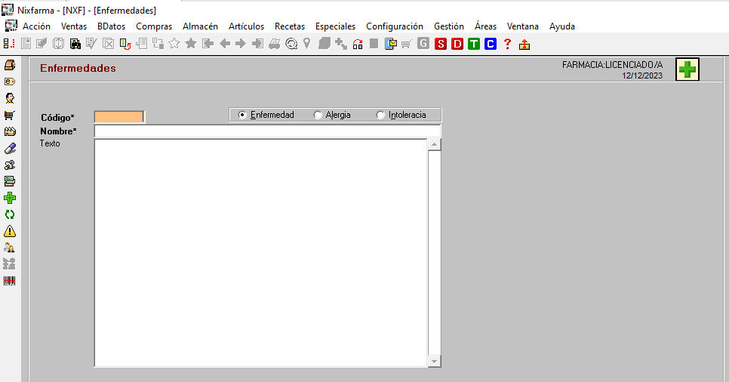Click the pin location marker toolbar icon

point(307,44)
